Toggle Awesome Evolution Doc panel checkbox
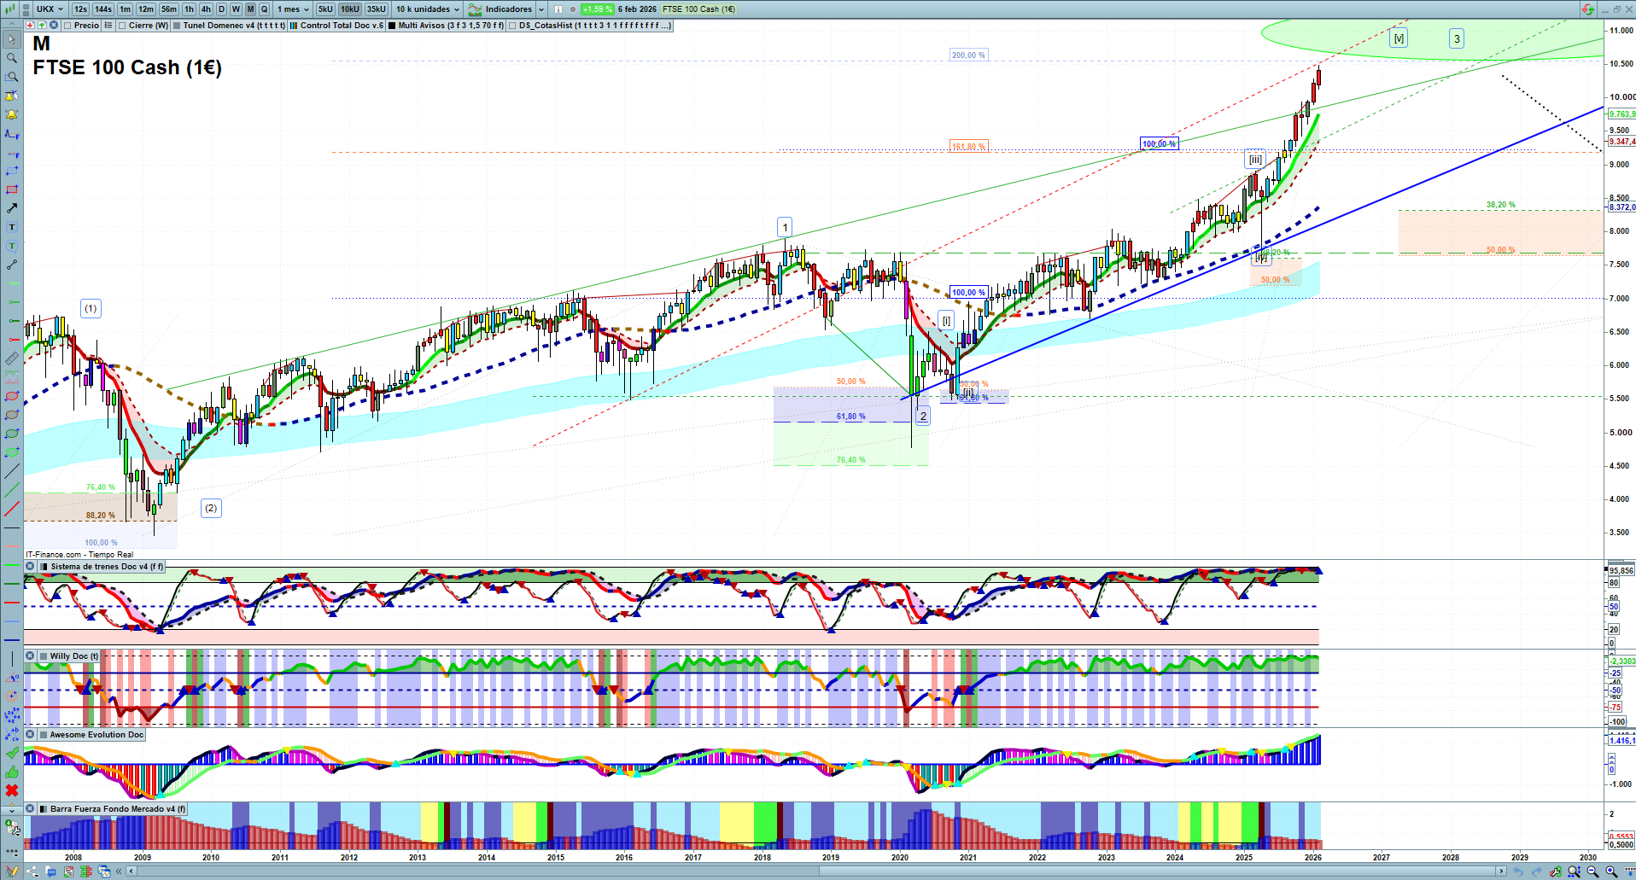Screen dimensions: 1636x880 [x=44, y=735]
